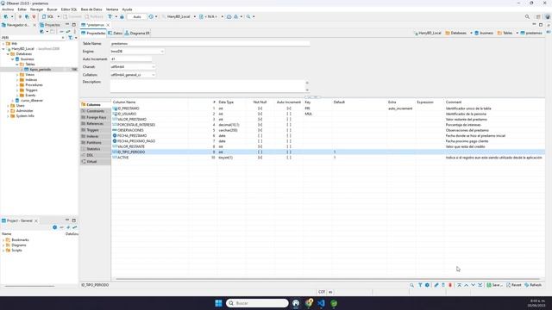Move column to top arrow icon
The width and height of the screenshot is (552, 310).
(459, 285)
